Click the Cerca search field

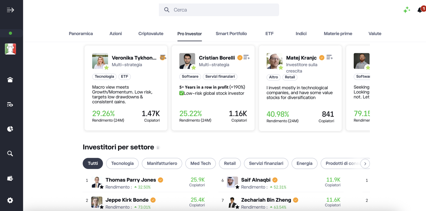coord(219,10)
